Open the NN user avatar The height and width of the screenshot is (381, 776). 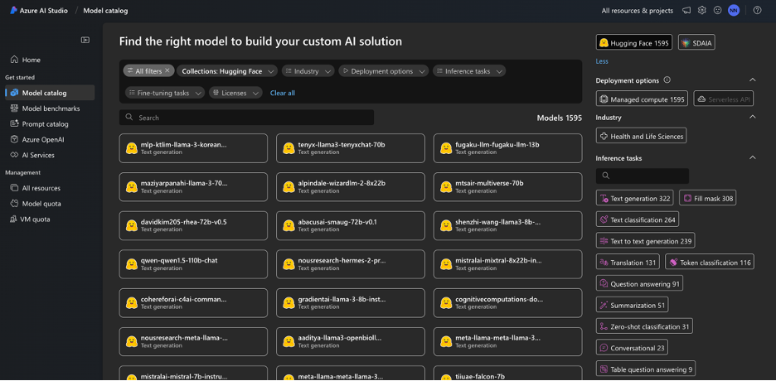pyautogui.click(x=734, y=11)
